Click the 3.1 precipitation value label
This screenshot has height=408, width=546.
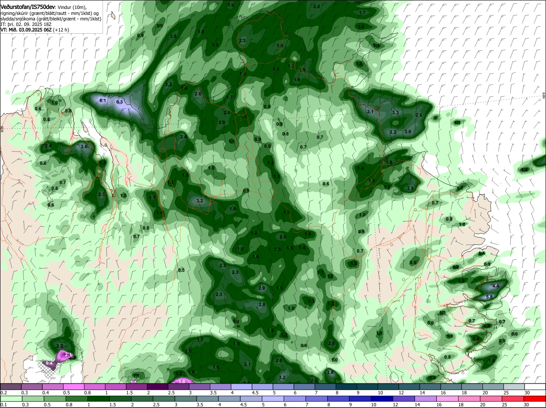tap(370, 112)
